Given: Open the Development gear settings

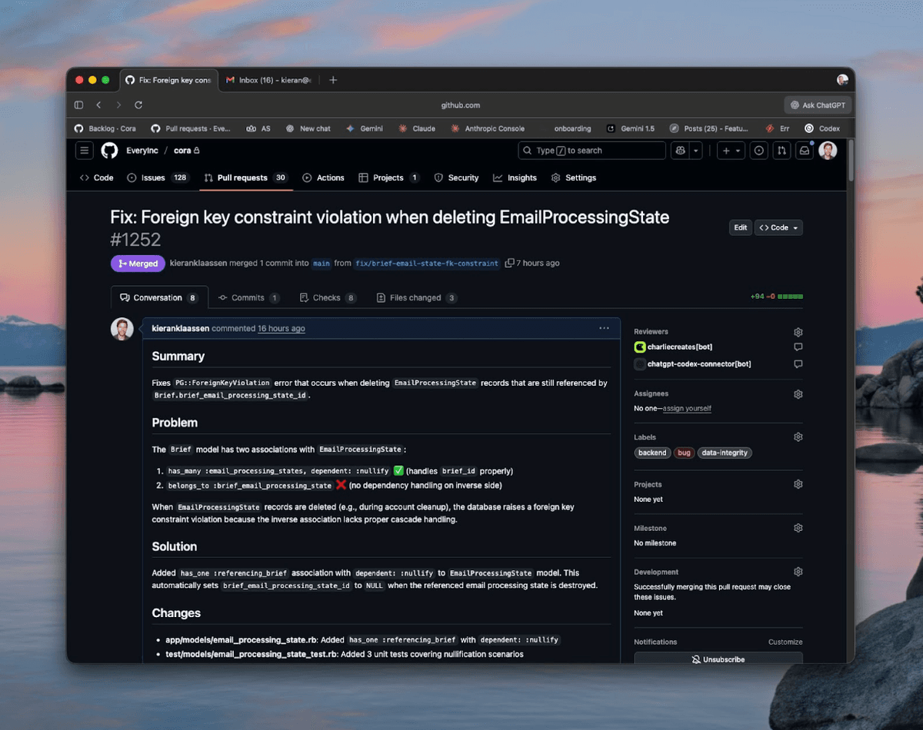Looking at the screenshot, I should pos(798,572).
